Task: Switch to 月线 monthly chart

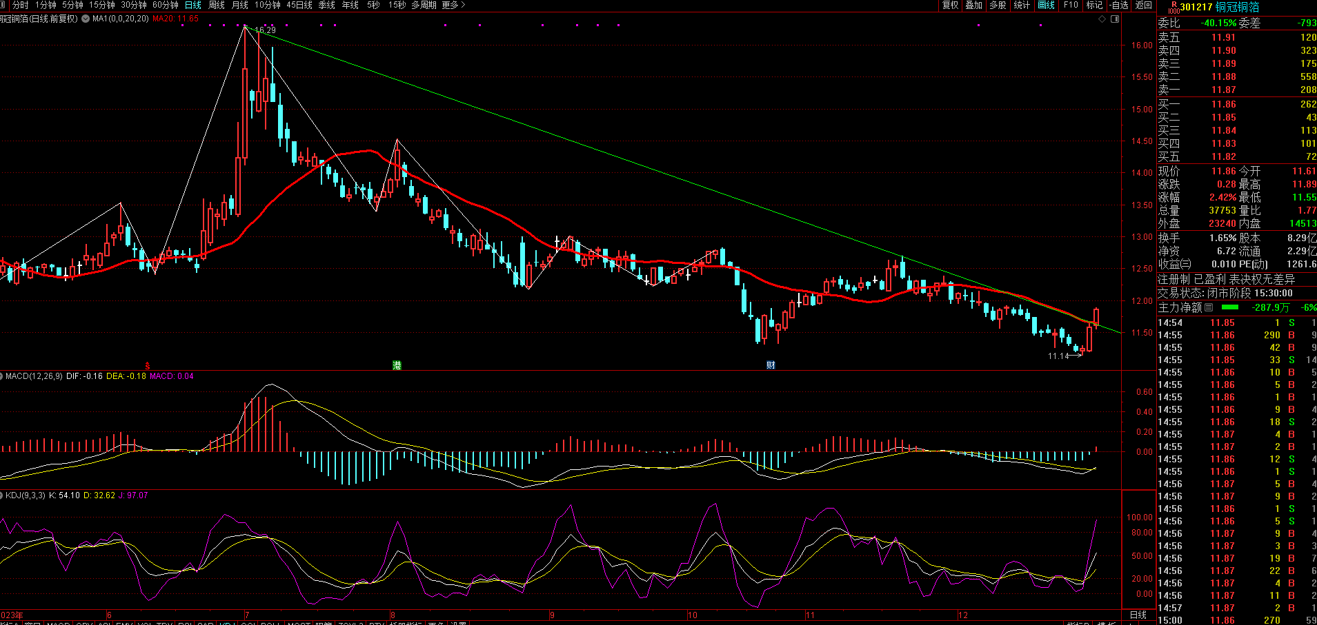Action: (x=240, y=5)
